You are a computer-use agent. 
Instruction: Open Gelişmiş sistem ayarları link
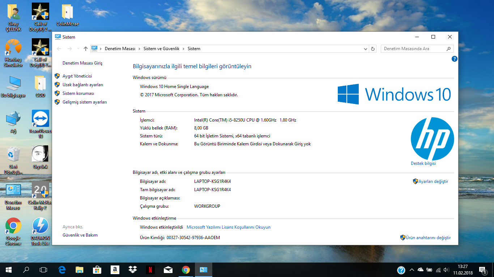click(x=85, y=102)
